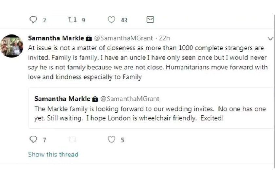Open main tweet author name Samantha Markle

coord(56,38)
